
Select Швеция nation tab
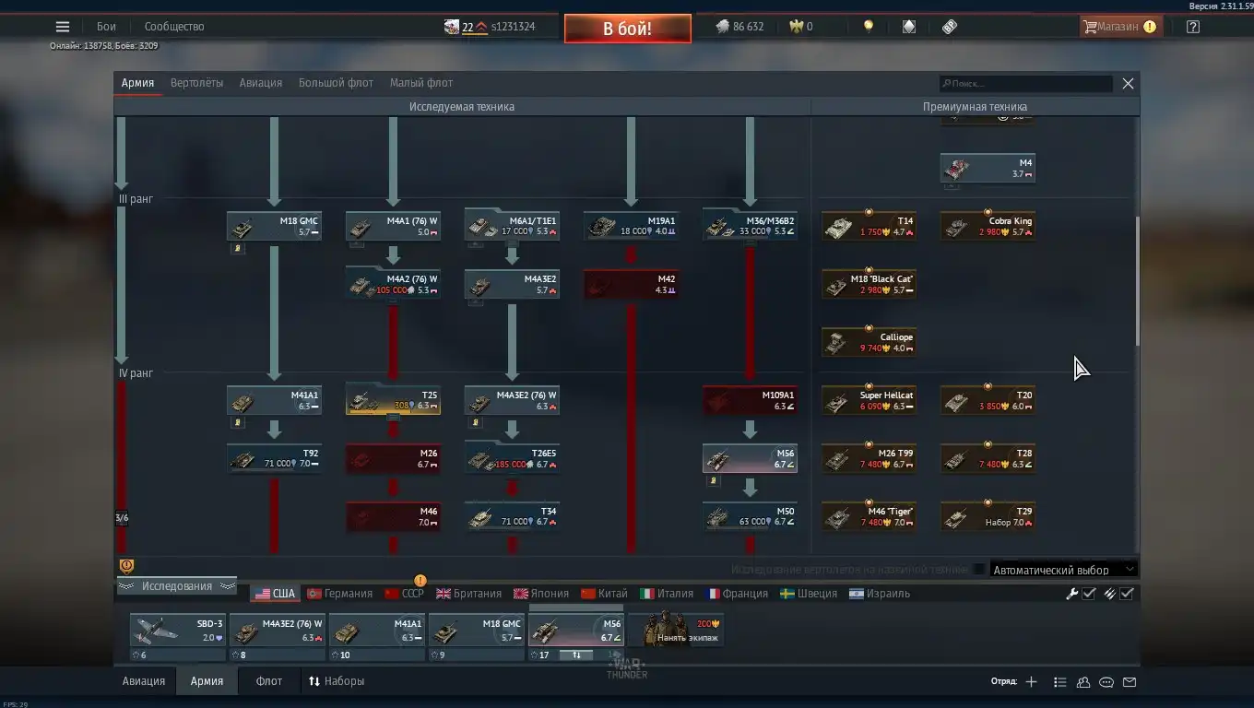coord(809,594)
